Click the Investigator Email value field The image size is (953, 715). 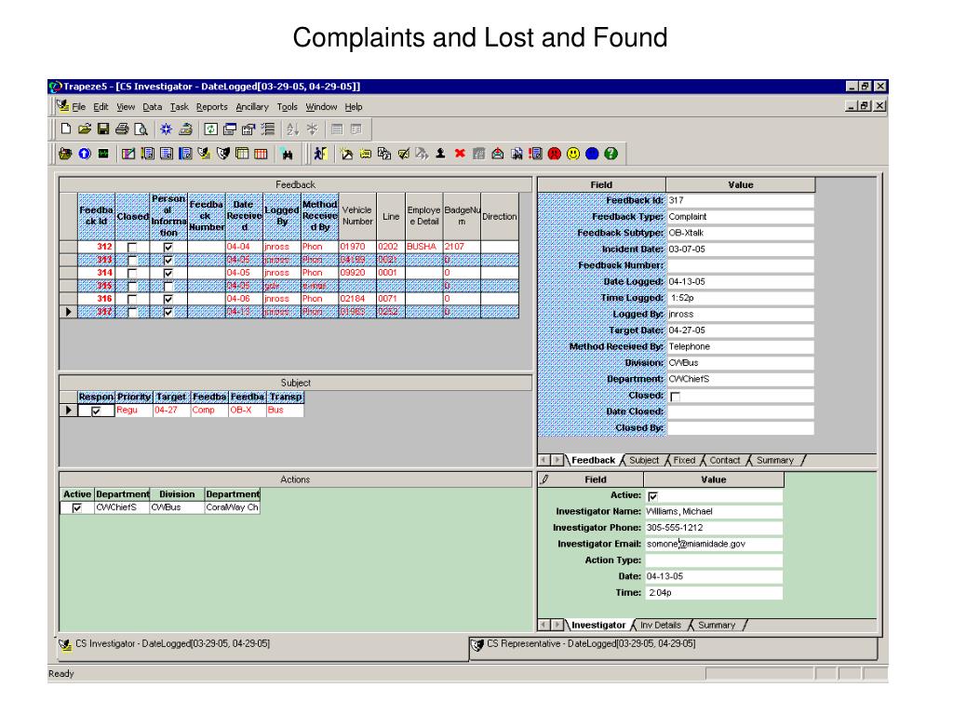pyautogui.click(x=714, y=544)
